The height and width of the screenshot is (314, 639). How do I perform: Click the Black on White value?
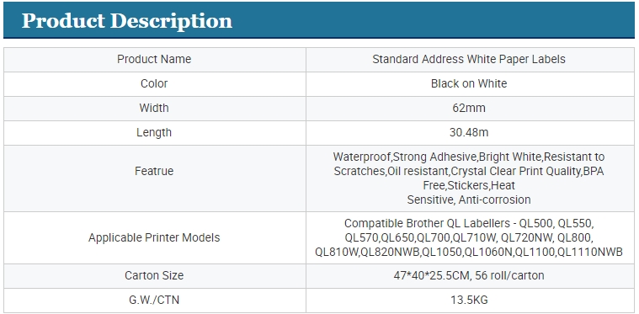click(x=469, y=83)
